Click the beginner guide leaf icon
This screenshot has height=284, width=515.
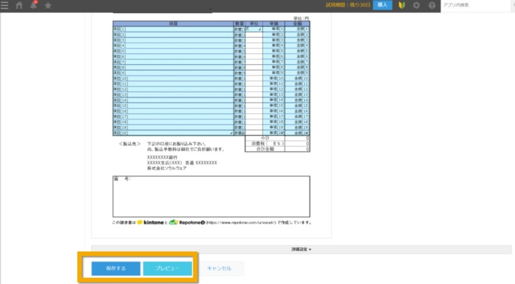402,5
